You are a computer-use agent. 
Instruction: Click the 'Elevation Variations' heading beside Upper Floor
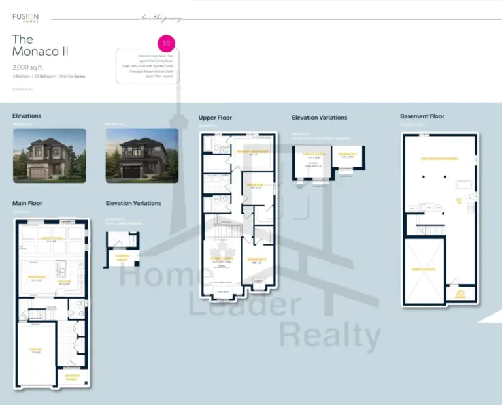pos(320,118)
